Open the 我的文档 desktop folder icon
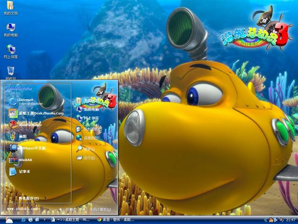 click(11, 7)
